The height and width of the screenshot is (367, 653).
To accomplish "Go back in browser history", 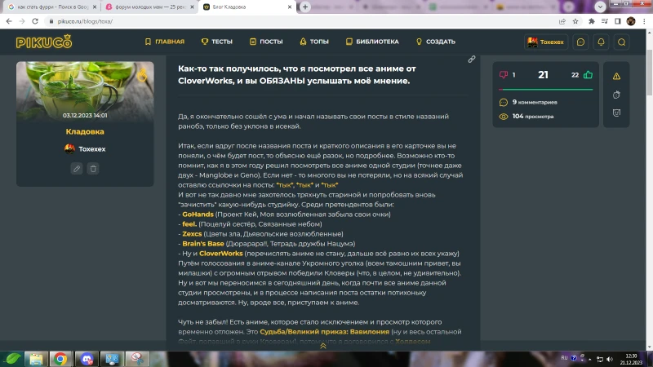I will coord(9,21).
